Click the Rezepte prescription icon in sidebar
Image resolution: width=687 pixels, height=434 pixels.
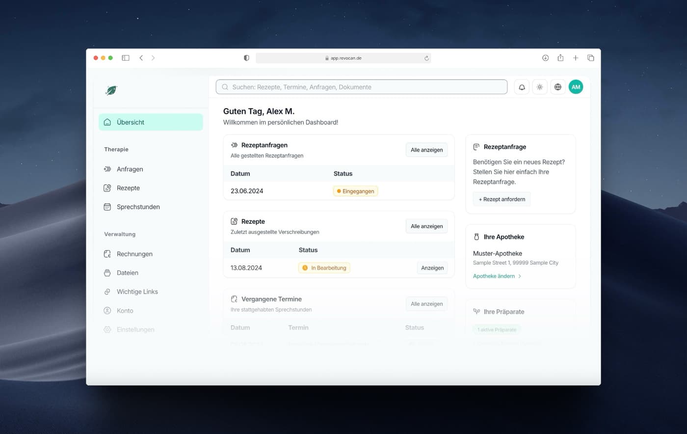107,188
